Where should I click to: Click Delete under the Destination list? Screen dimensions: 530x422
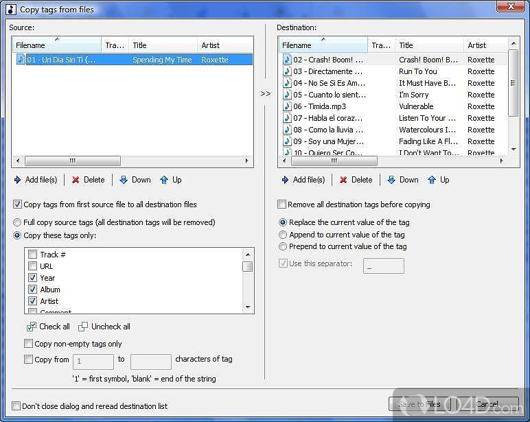(356, 180)
